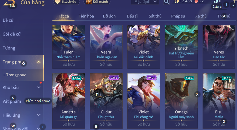Click the BẬC S badge on Gildur
This screenshot has width=237, height=130.
click(114, 78)
